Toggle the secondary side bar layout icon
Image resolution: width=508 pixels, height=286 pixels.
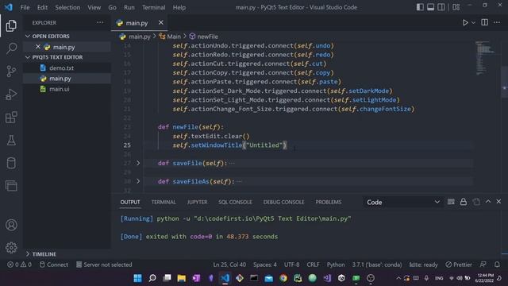[x=441, y=7]
